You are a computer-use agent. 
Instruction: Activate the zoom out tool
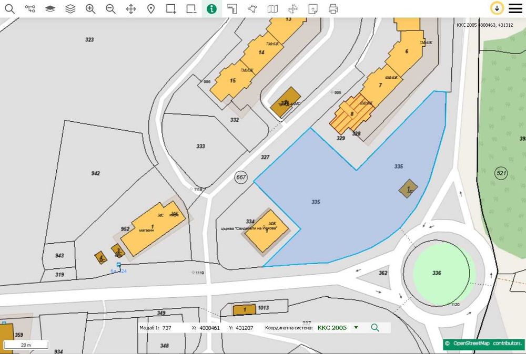pos(110,9)
